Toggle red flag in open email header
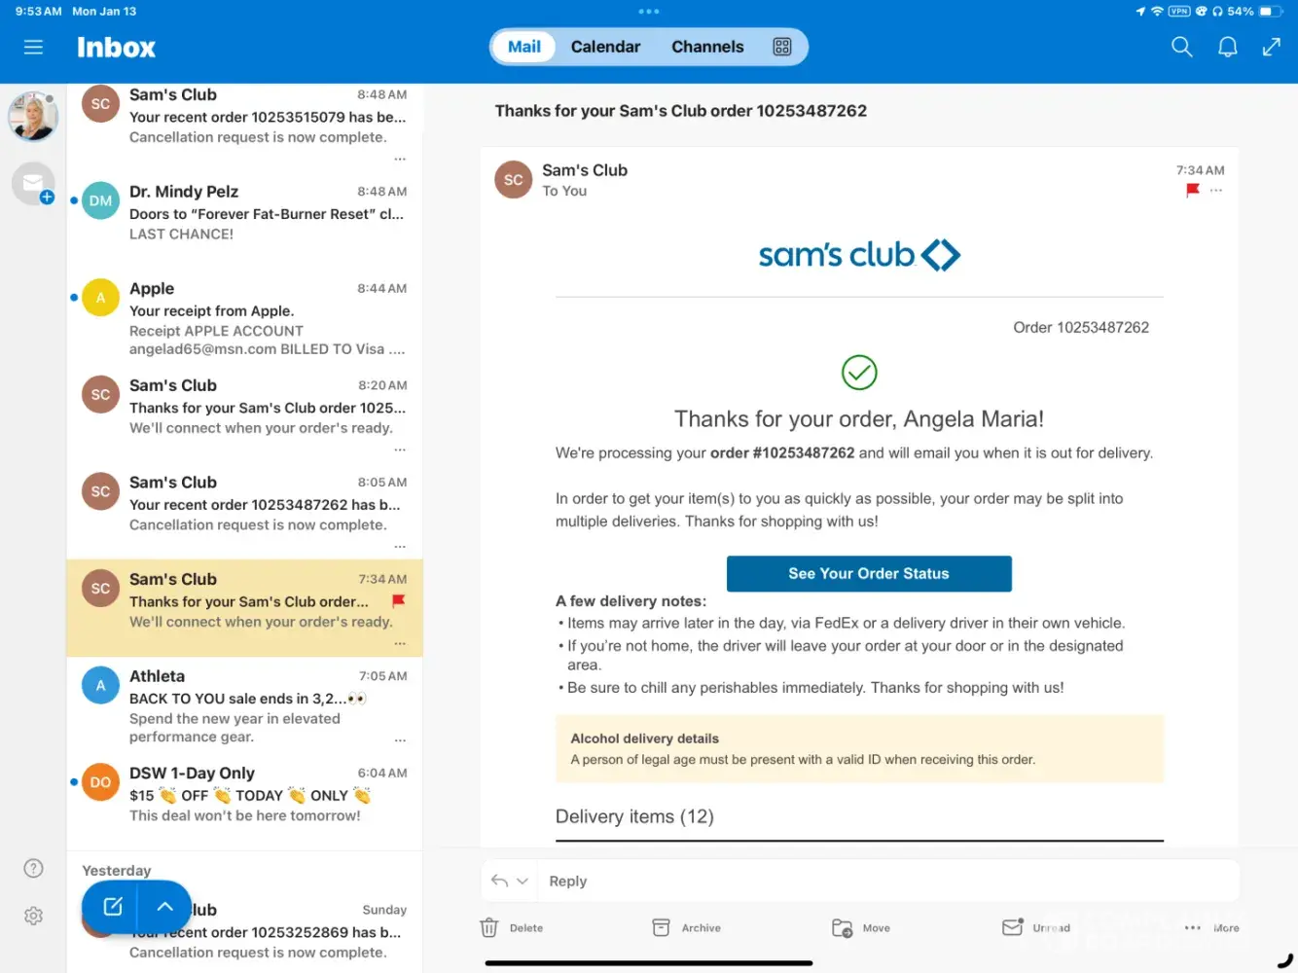 [1192, 191]
